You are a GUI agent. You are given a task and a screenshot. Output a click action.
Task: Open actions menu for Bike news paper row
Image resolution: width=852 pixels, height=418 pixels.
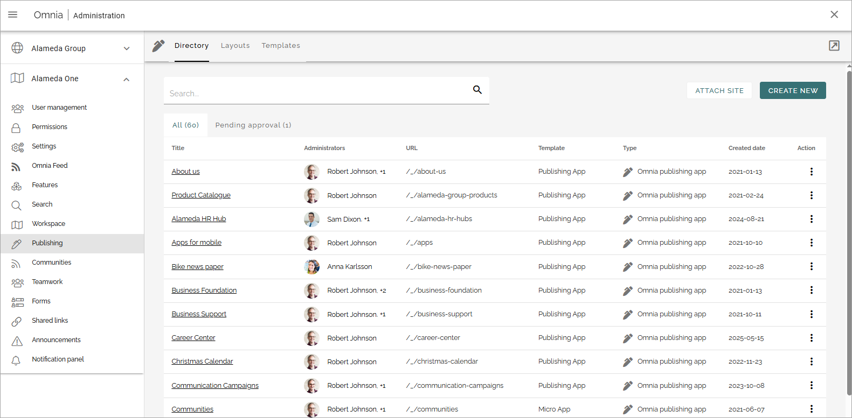pos(811,266)
